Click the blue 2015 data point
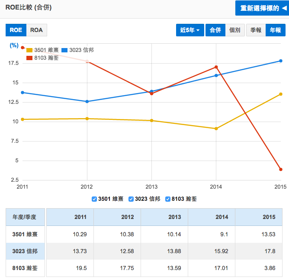This screenshot has height=280, width=289. tap(280, 61)
